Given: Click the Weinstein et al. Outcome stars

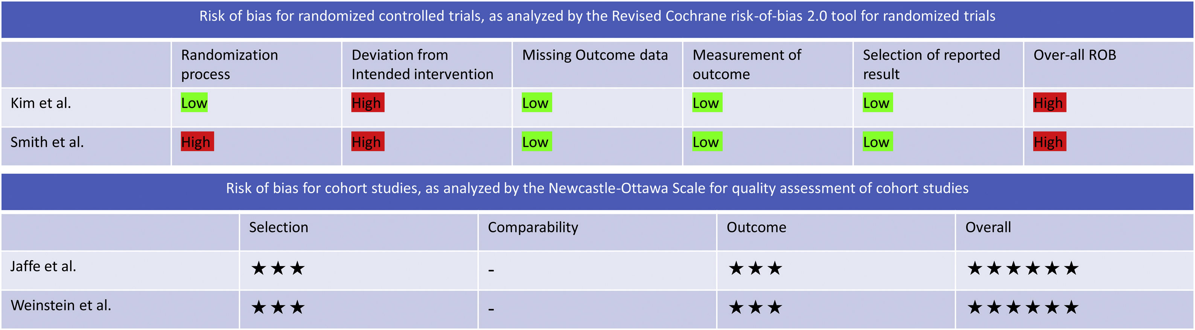Looking at the screenshot, I should tap(755, 307).
